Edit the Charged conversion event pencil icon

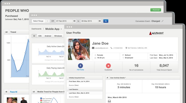pyautogui.click(x=162, y=21)
